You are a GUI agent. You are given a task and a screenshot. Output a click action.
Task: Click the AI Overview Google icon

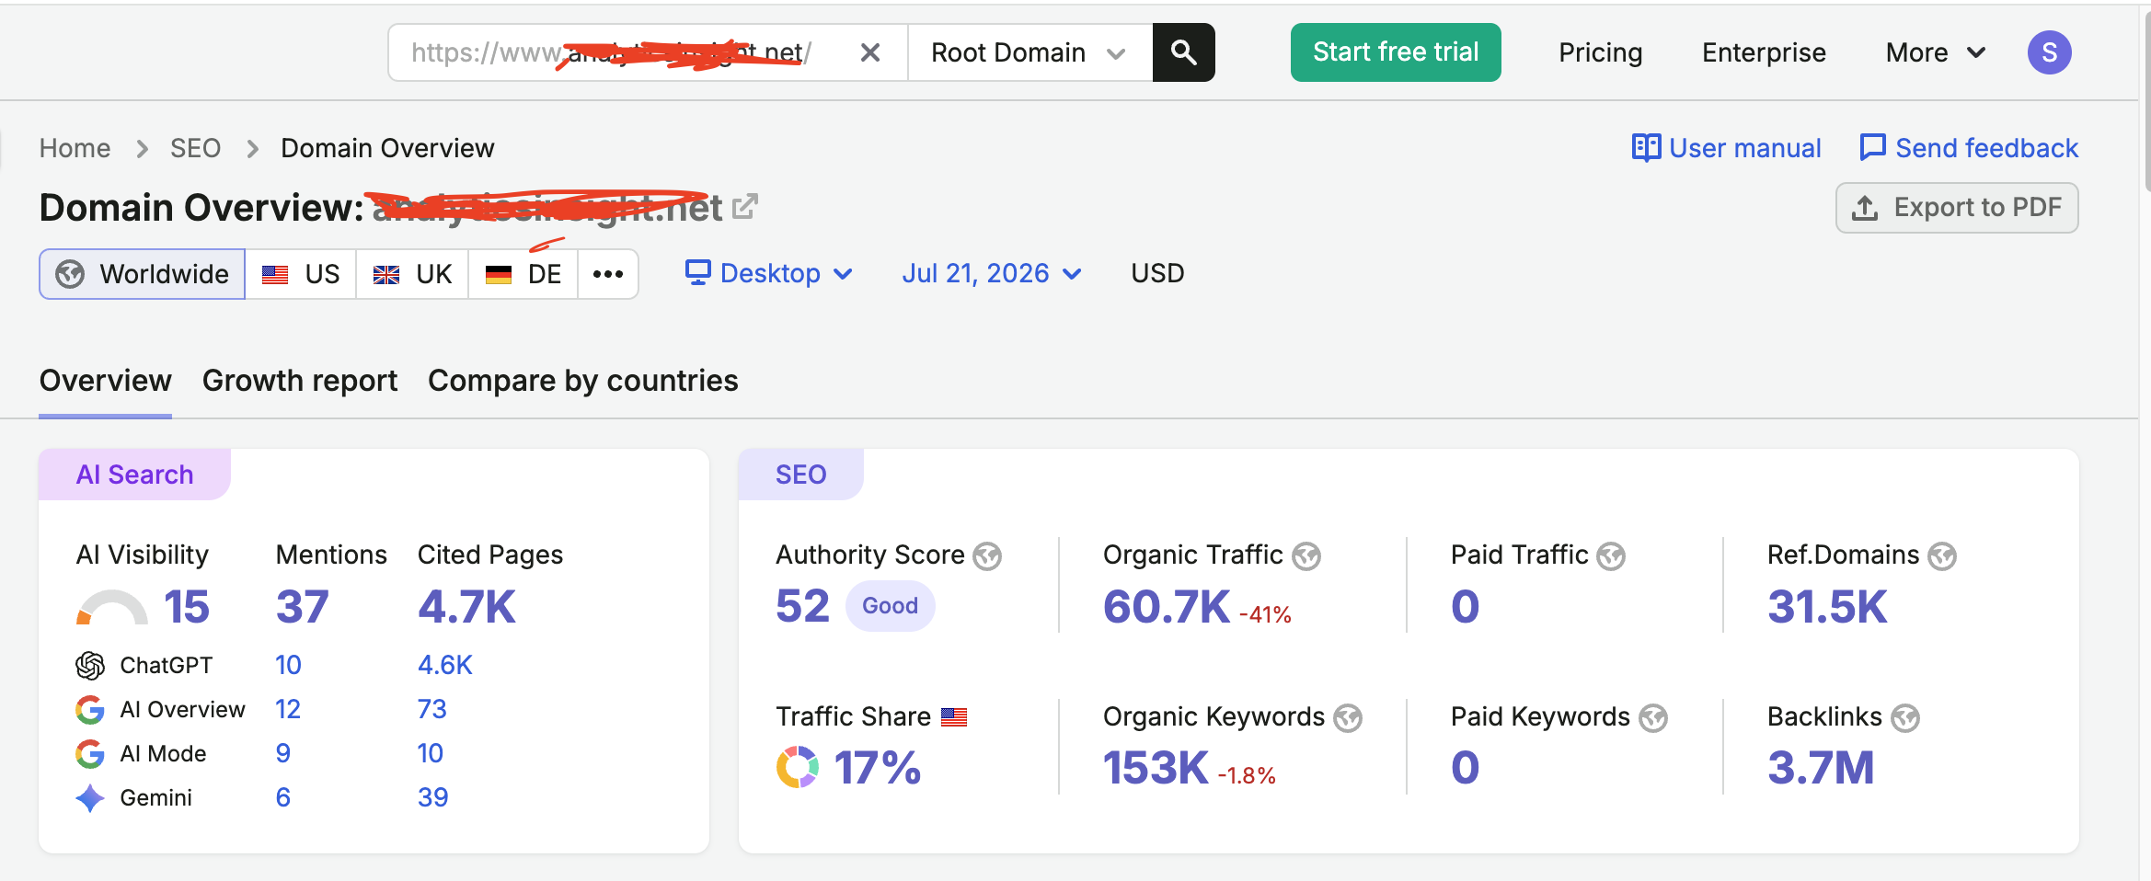(90, 709)
